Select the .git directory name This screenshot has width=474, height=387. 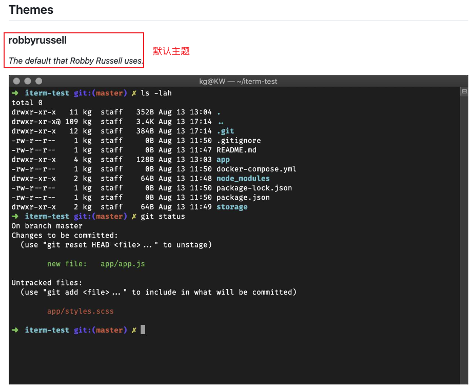225,131
